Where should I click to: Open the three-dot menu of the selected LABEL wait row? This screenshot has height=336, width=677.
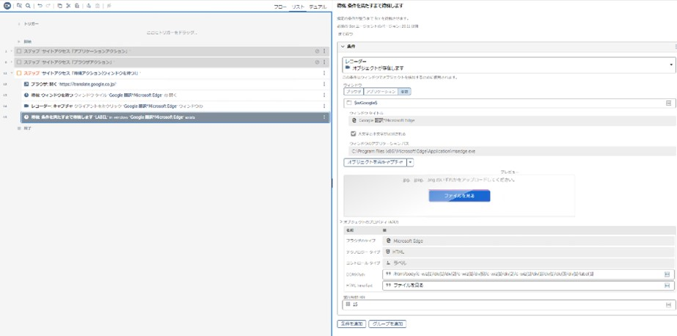click(324, 117)
